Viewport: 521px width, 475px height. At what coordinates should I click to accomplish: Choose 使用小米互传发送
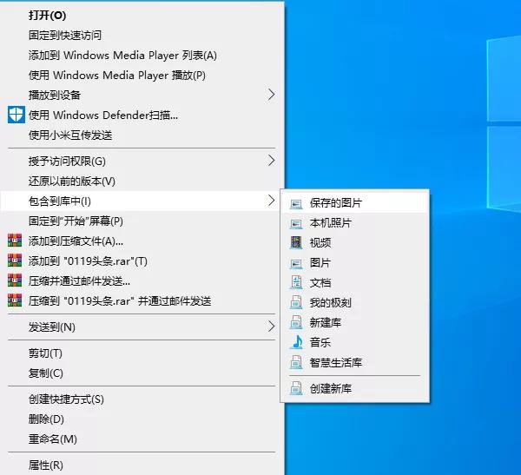tap(142, 135)
